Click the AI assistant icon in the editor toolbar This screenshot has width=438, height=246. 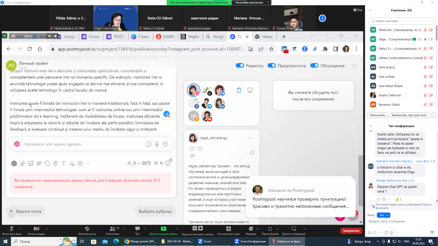14,163
